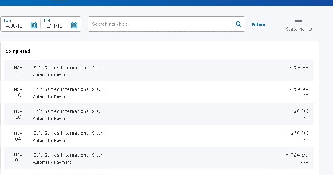
Task: Open Nov 01 Epic Games $24.99 payment
Action: [x=159, y=157]
